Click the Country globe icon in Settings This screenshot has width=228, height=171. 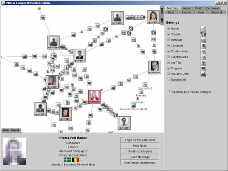click(203, 34)
